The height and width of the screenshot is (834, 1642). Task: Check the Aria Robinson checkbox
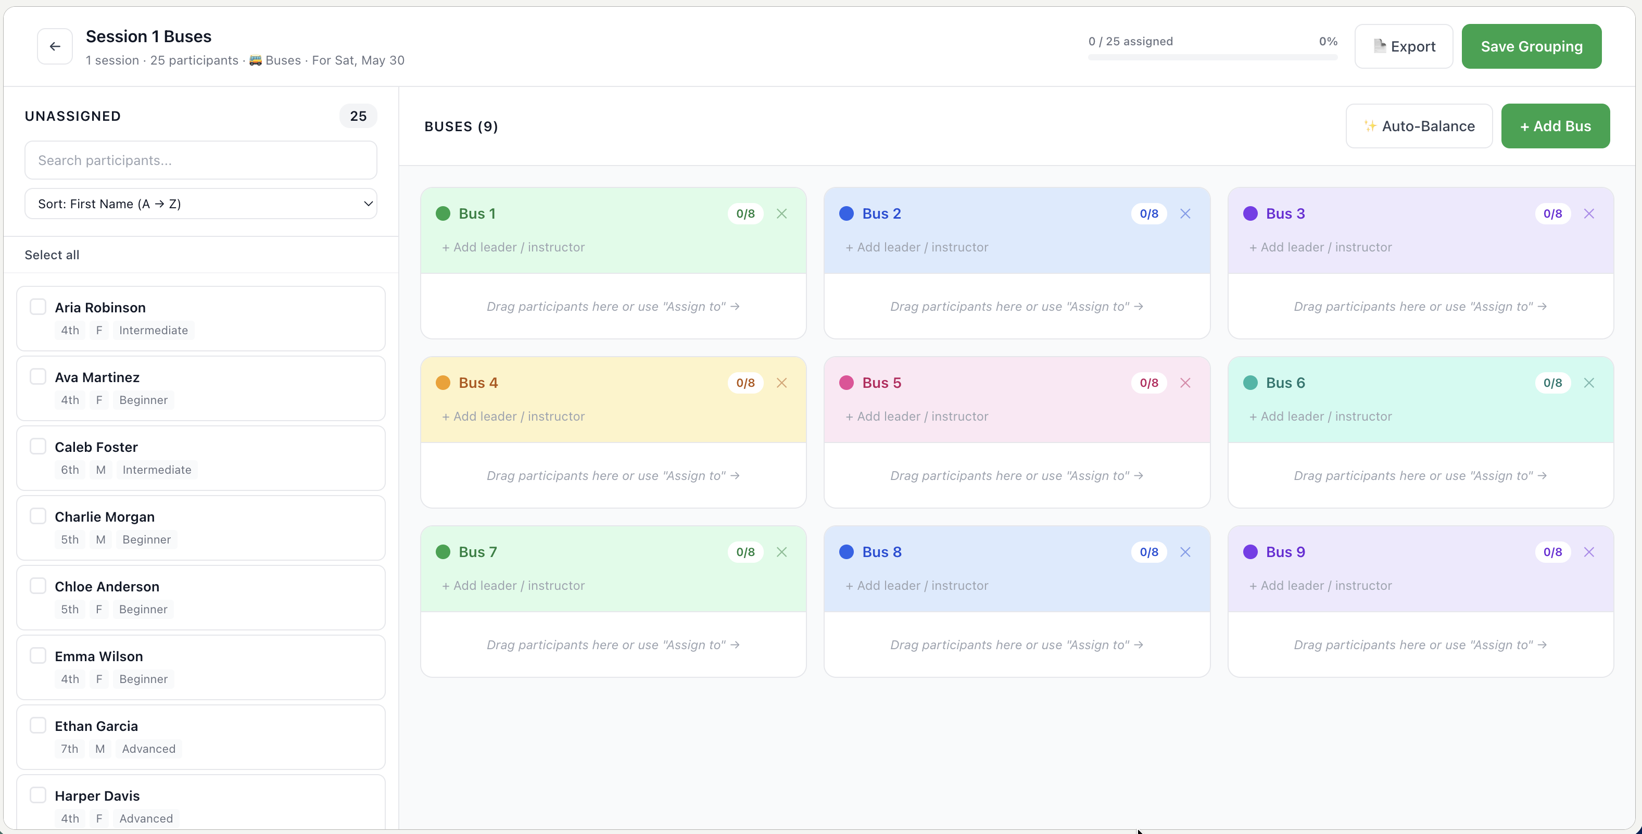38,307
